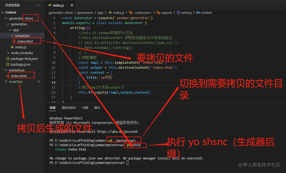Collapse the app folder chevron
Viewport: 286px width, 173px height.
pos(10,30)
